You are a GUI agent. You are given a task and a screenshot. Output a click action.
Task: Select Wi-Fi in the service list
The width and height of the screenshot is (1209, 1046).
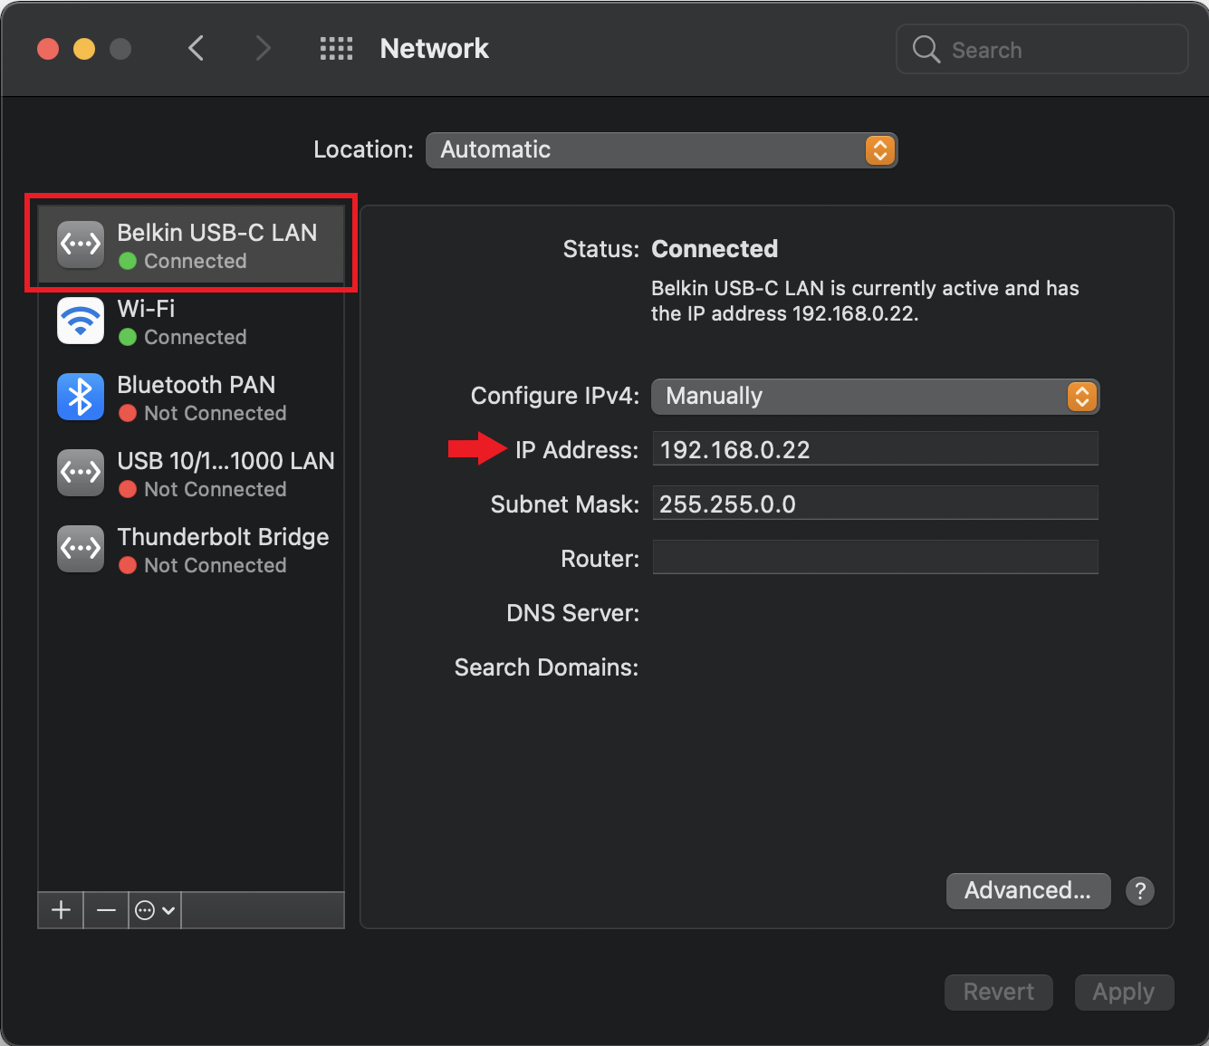click(191, 321)
